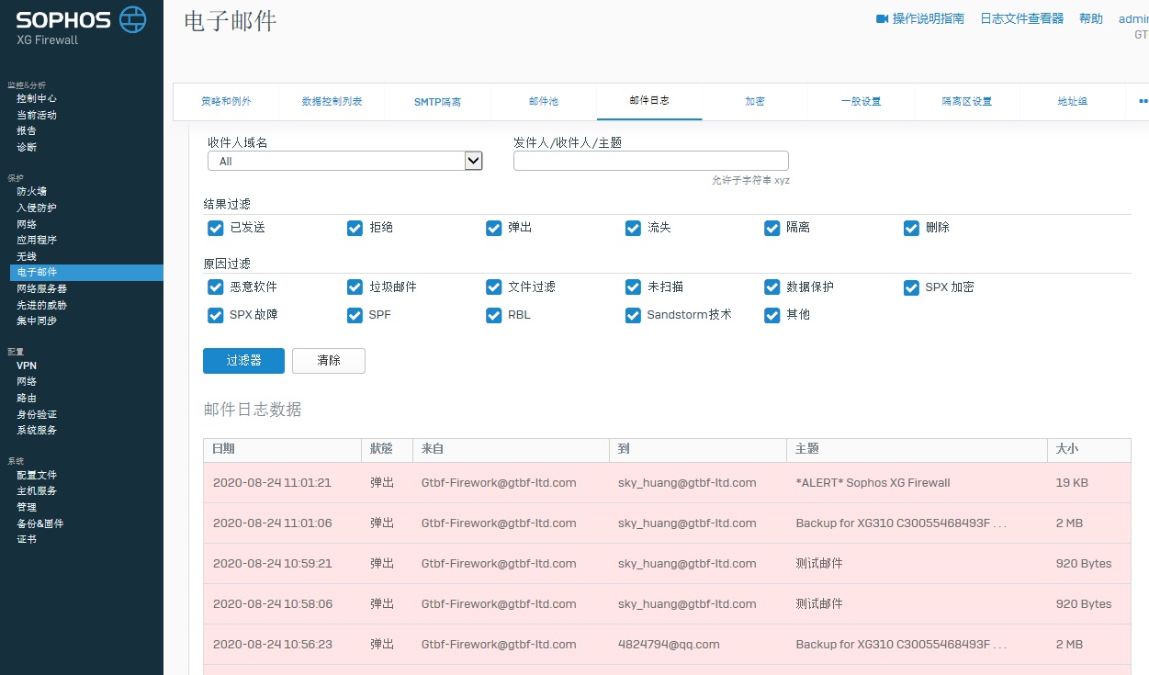Click the Sophos globe logo icon
The width and height of the screenshot is (1149, 675).
pos(132,18)
